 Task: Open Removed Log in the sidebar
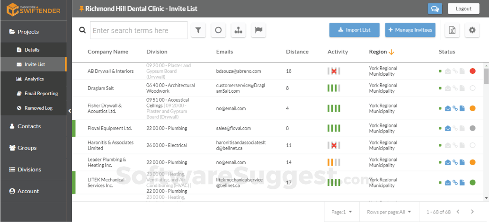coord(33,108)
